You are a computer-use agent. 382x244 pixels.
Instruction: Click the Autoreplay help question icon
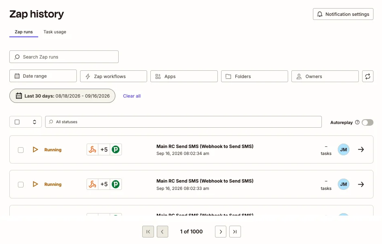tap(357, 122)
